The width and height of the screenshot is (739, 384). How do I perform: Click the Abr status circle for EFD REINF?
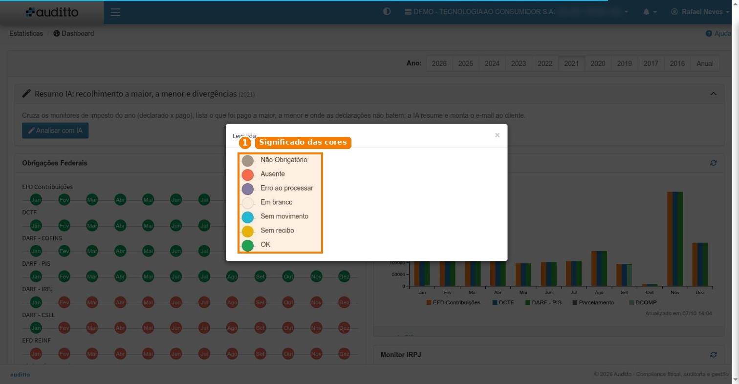(120, 353)
